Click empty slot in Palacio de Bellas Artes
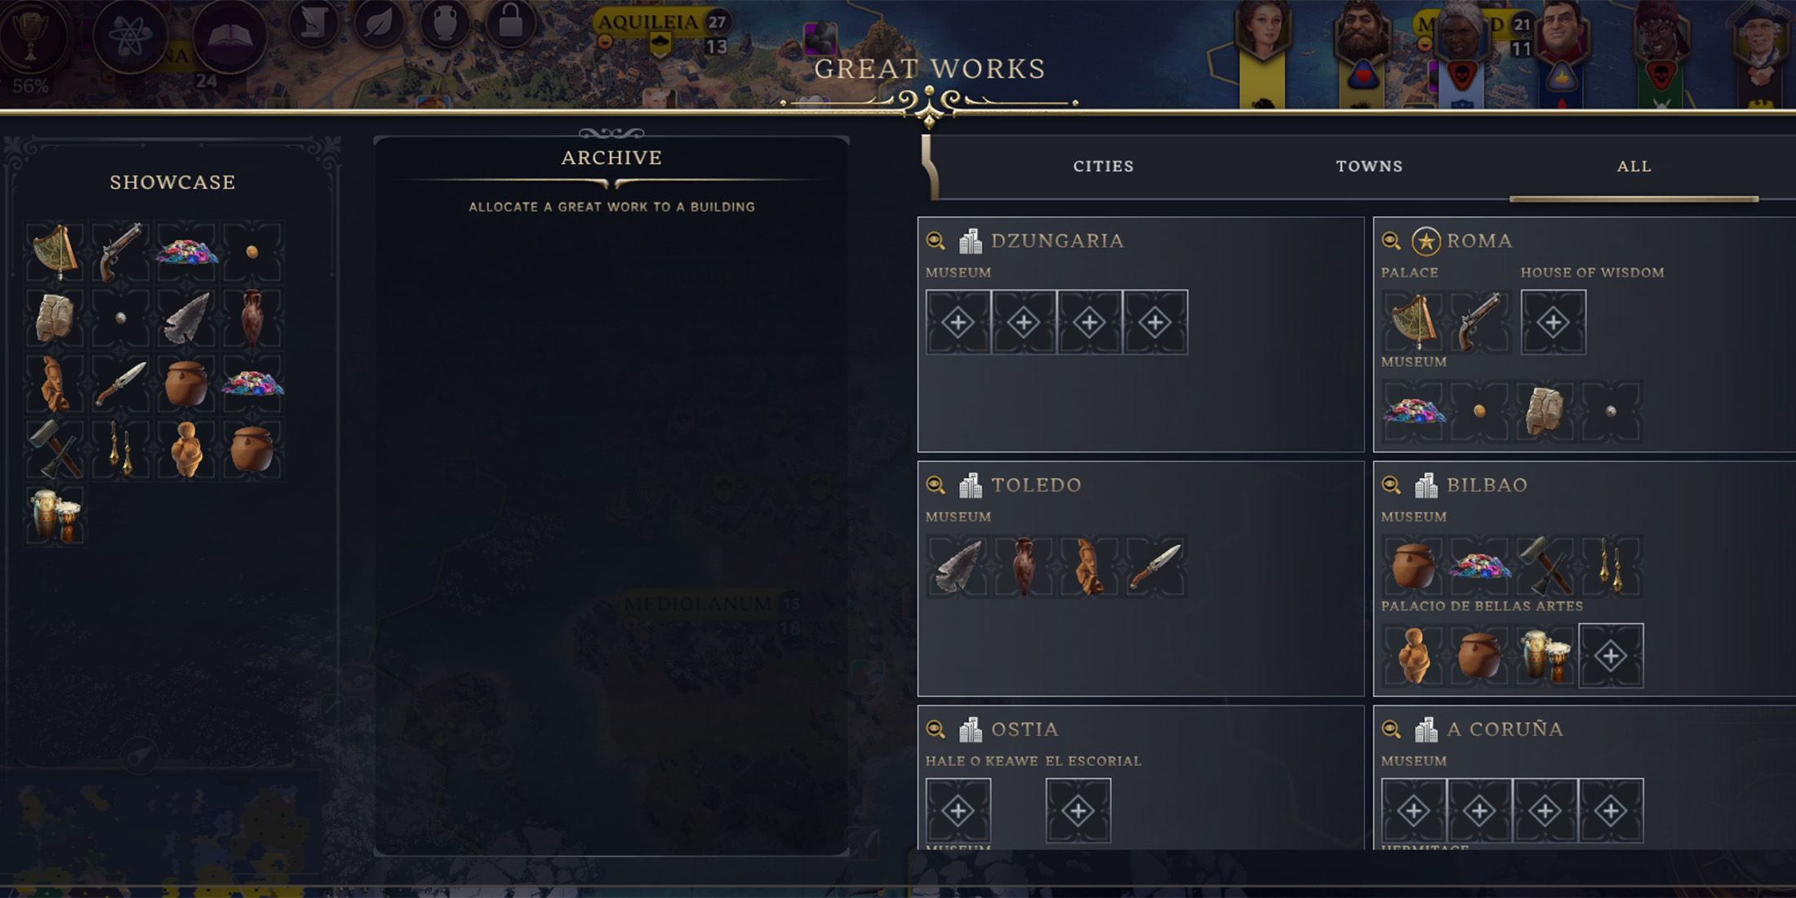 click(x=1611, y=656)
